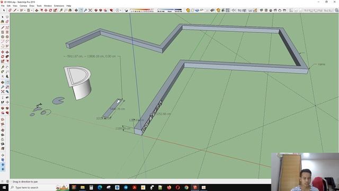The width and height of the screenshot is (339, 191).
Task: Click the coordinate text label '0.00 cm'
Action: [x=110, y=56]
